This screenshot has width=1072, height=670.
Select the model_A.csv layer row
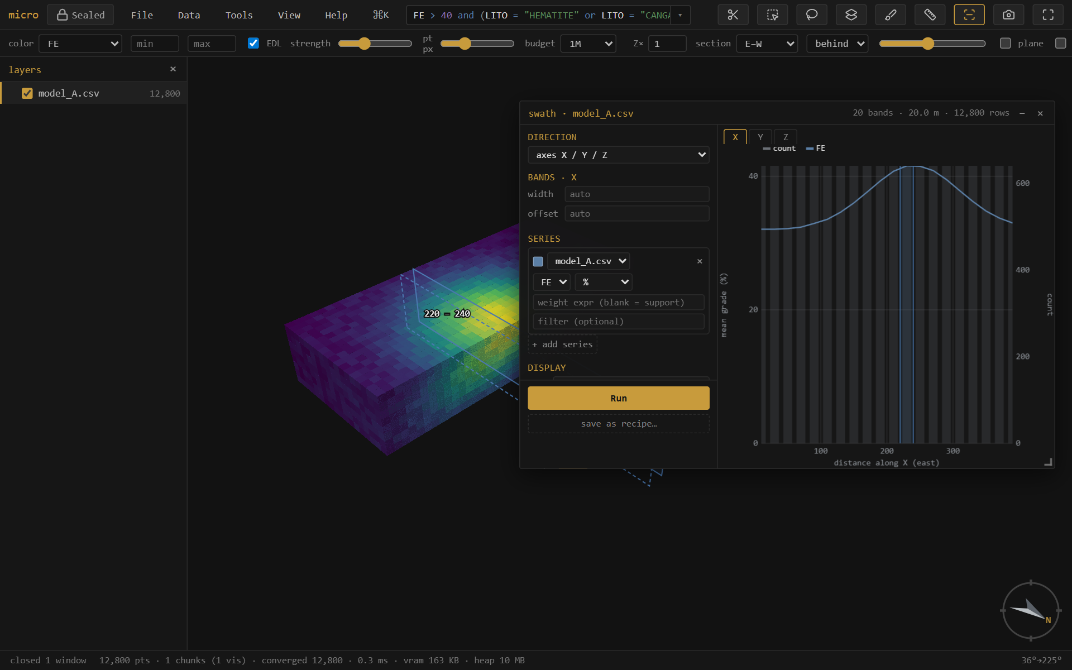point(94,93)
